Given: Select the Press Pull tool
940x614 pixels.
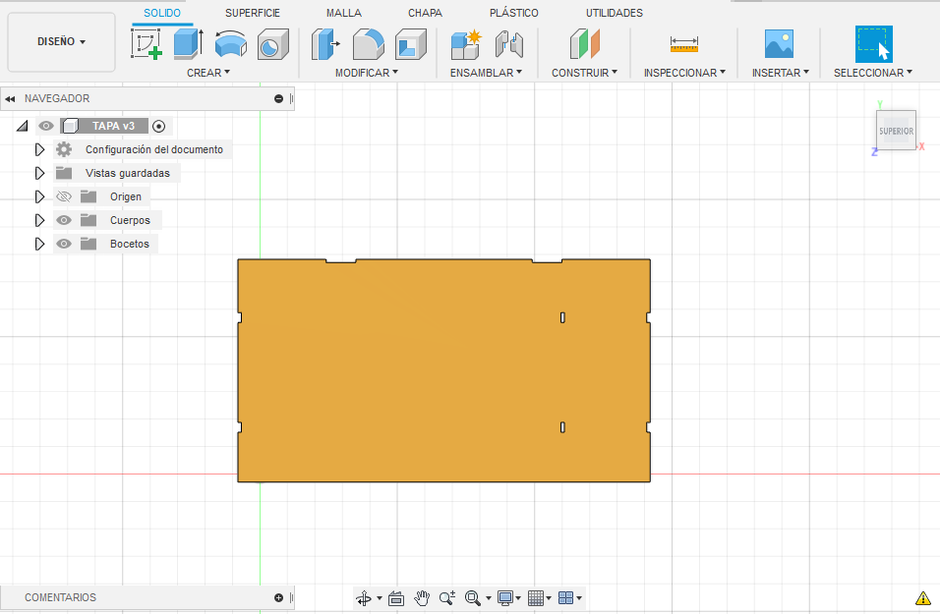Looking at the screenshot, I should [x=324, y=44].
